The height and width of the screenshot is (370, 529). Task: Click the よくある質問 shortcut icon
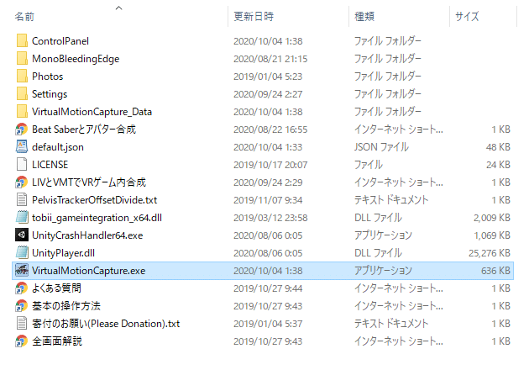[x=22, y=288]
